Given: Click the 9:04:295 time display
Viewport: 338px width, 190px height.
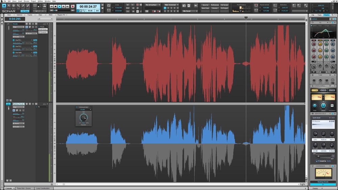Looking at the screenshot, I should (x=15, y=19).
